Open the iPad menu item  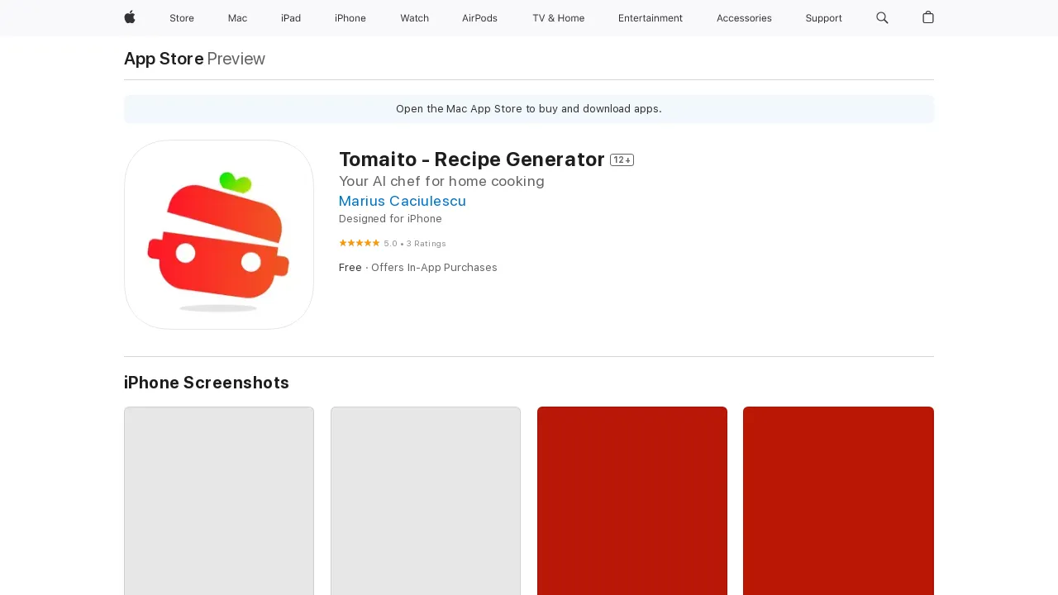tap(291, 18)
